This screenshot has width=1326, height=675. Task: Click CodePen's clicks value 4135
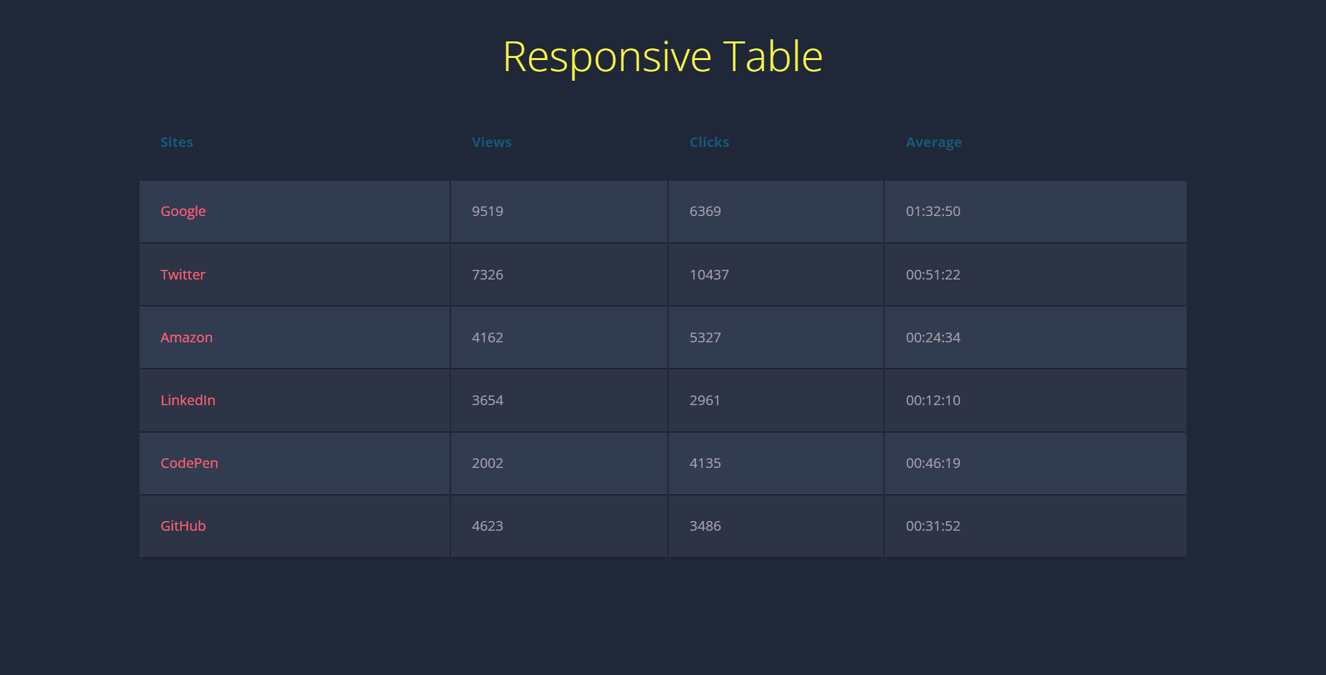[705, 463]
